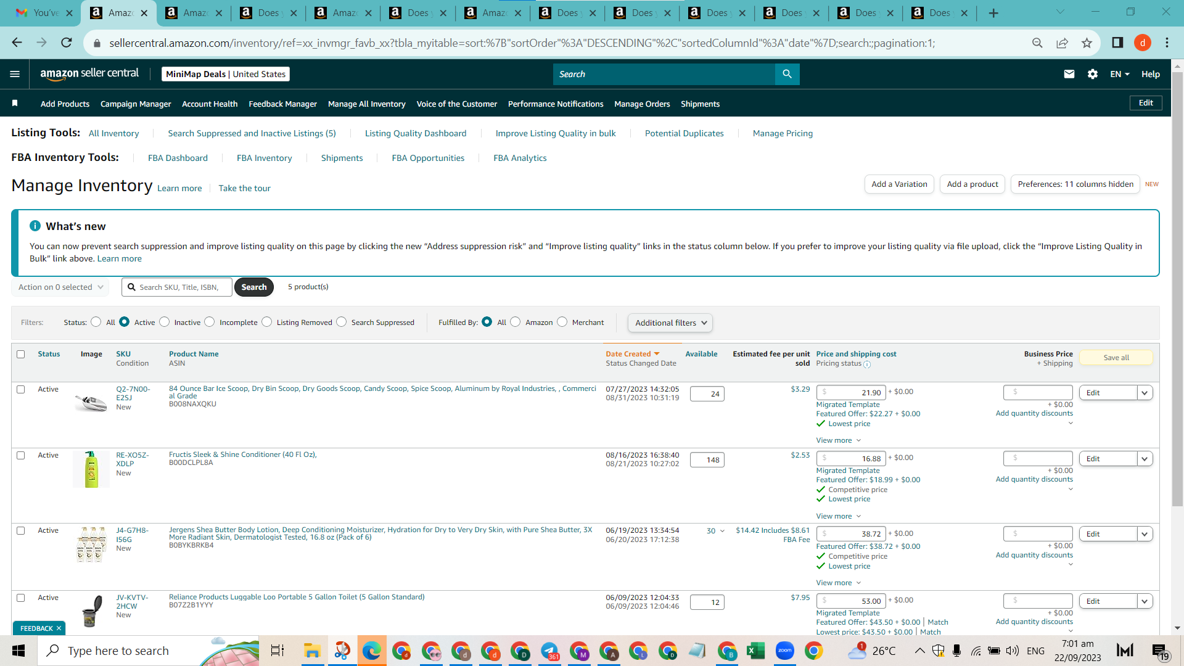Open the Windows notification center icon

[x=1160, y=651]
